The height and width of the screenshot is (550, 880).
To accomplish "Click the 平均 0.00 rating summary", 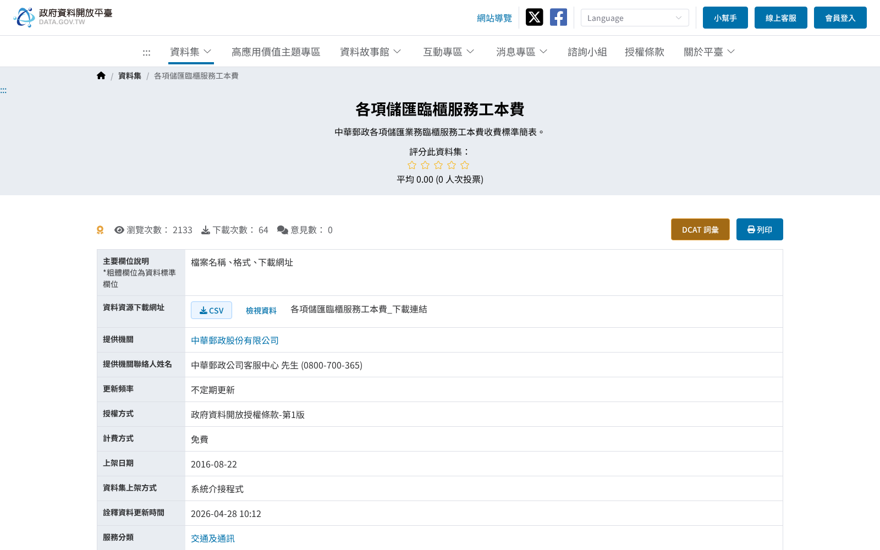I will [440, 179].
